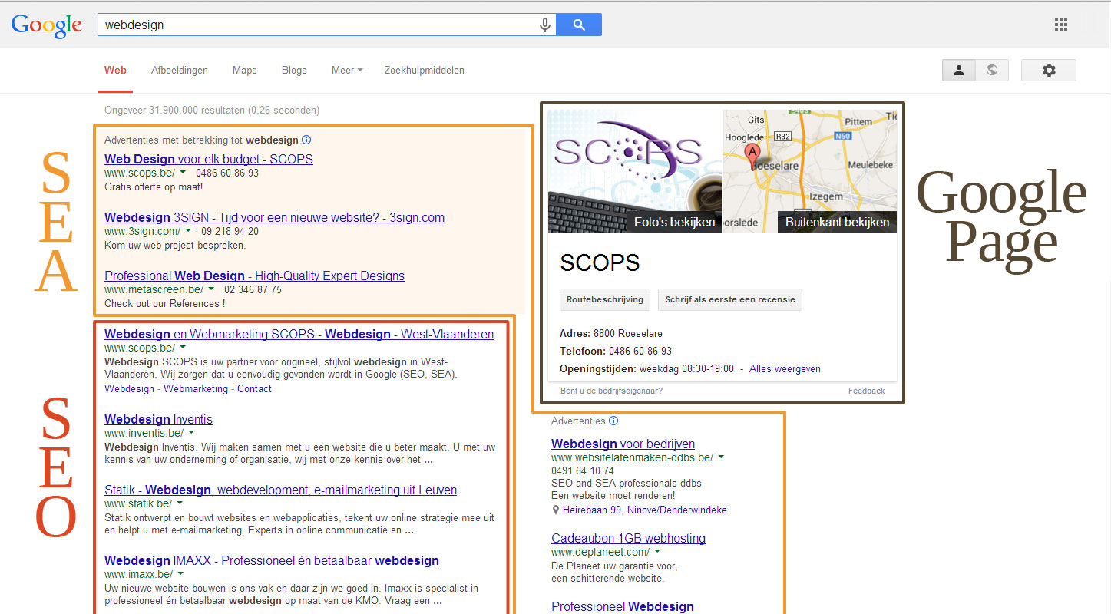The height and width of the screenshot is (614, 1111).
Task: Expand the green arrow next to www.inventis.be/
Action: tap(191, 432)
